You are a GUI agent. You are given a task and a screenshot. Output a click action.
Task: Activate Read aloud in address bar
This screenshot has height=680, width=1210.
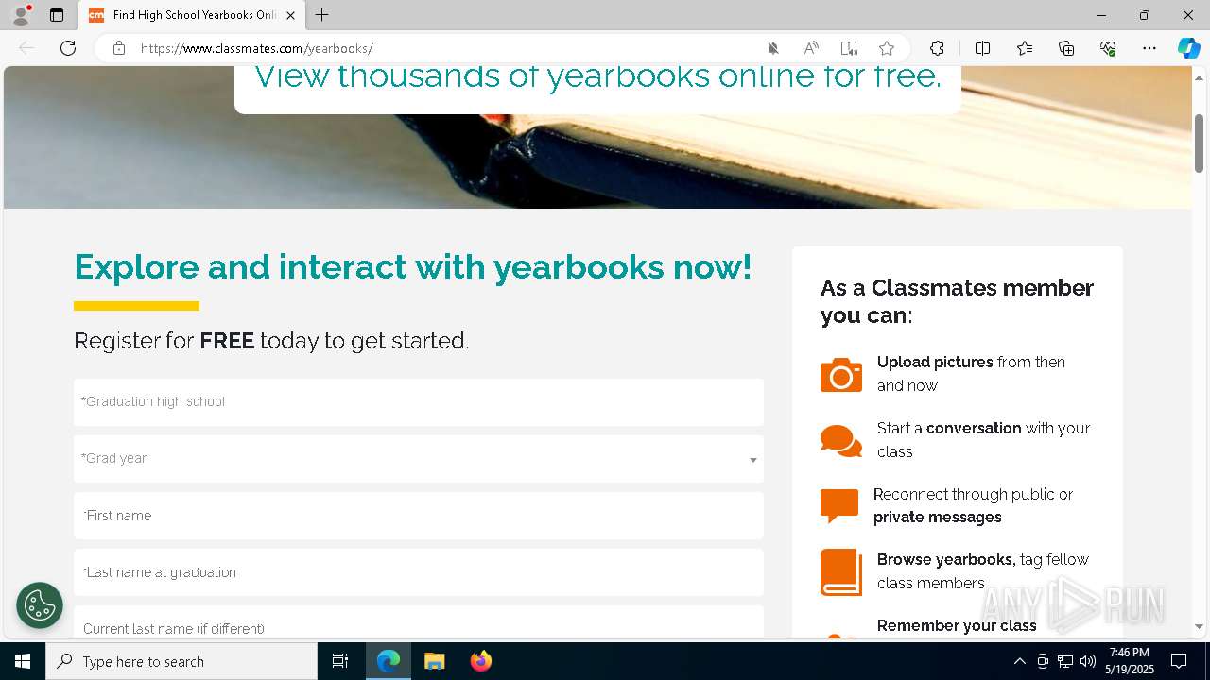click(811, 48)
